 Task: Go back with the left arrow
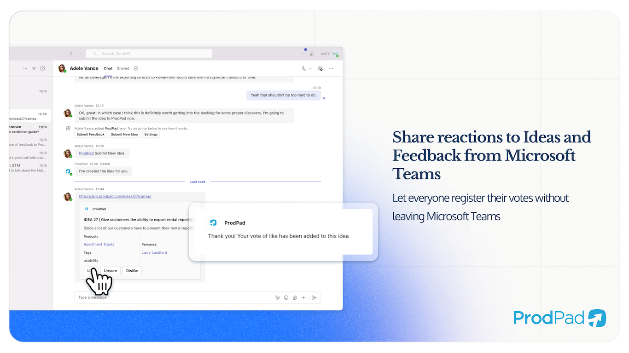(x=71, y=54)
